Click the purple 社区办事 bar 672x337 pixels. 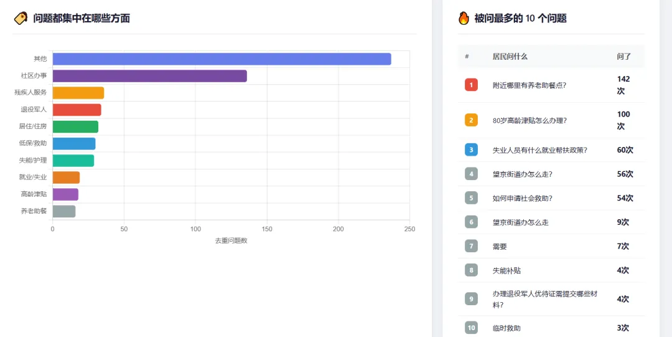[x=149, y=76]
